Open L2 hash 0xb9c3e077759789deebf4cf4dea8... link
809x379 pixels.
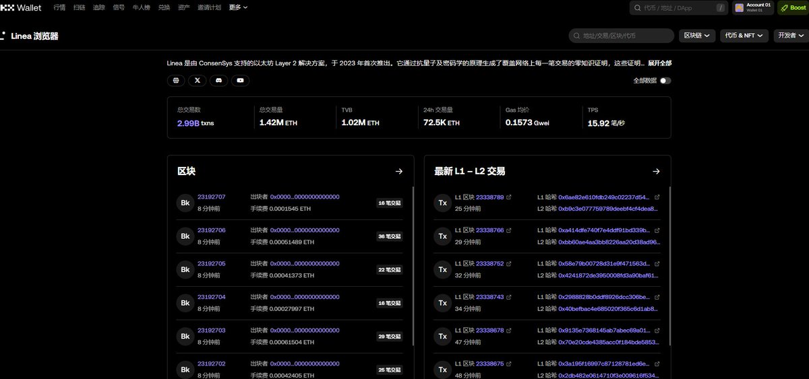tap(609, 209)
